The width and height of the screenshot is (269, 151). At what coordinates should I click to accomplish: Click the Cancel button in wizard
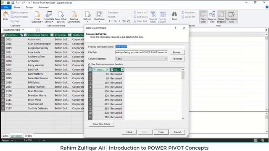177,132
